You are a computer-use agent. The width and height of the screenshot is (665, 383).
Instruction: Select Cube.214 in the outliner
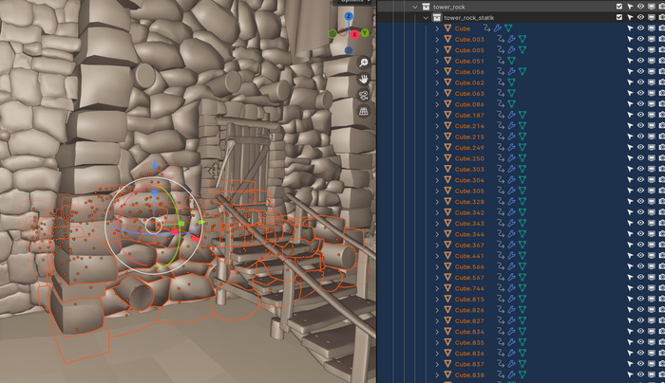pyautogui.click(x=469, y=126)
